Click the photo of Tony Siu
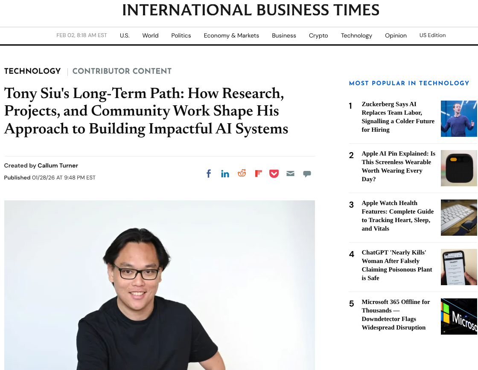This screenshot has height=370, width=478. (159, 285)
